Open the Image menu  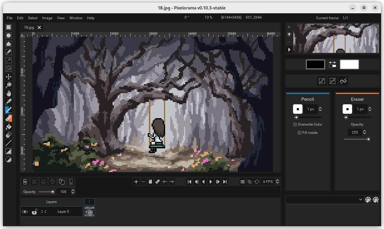click(47, 18)
